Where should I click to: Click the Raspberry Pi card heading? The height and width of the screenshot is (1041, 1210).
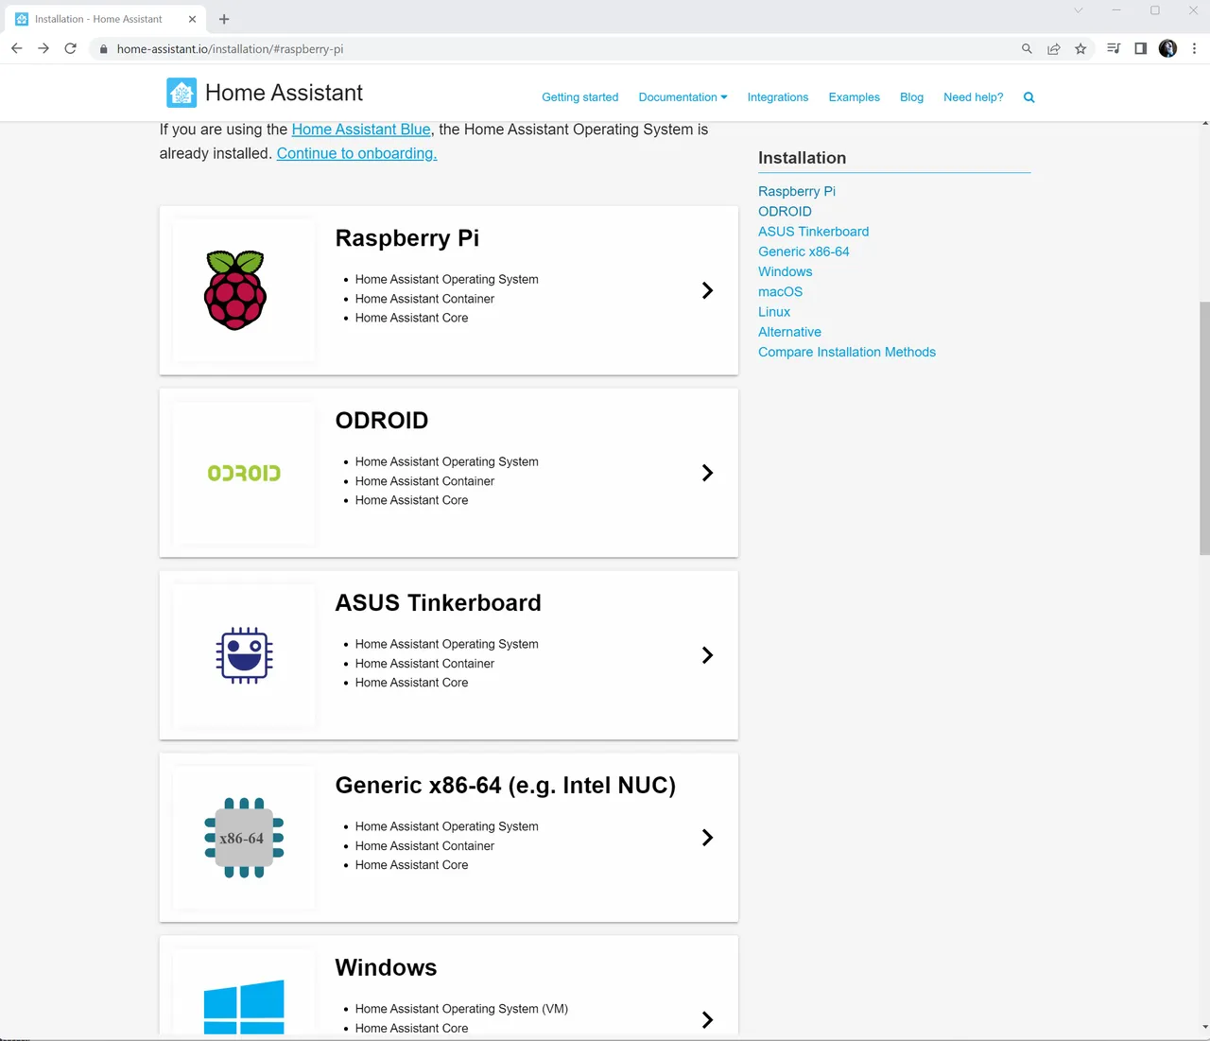coord(407,238)
